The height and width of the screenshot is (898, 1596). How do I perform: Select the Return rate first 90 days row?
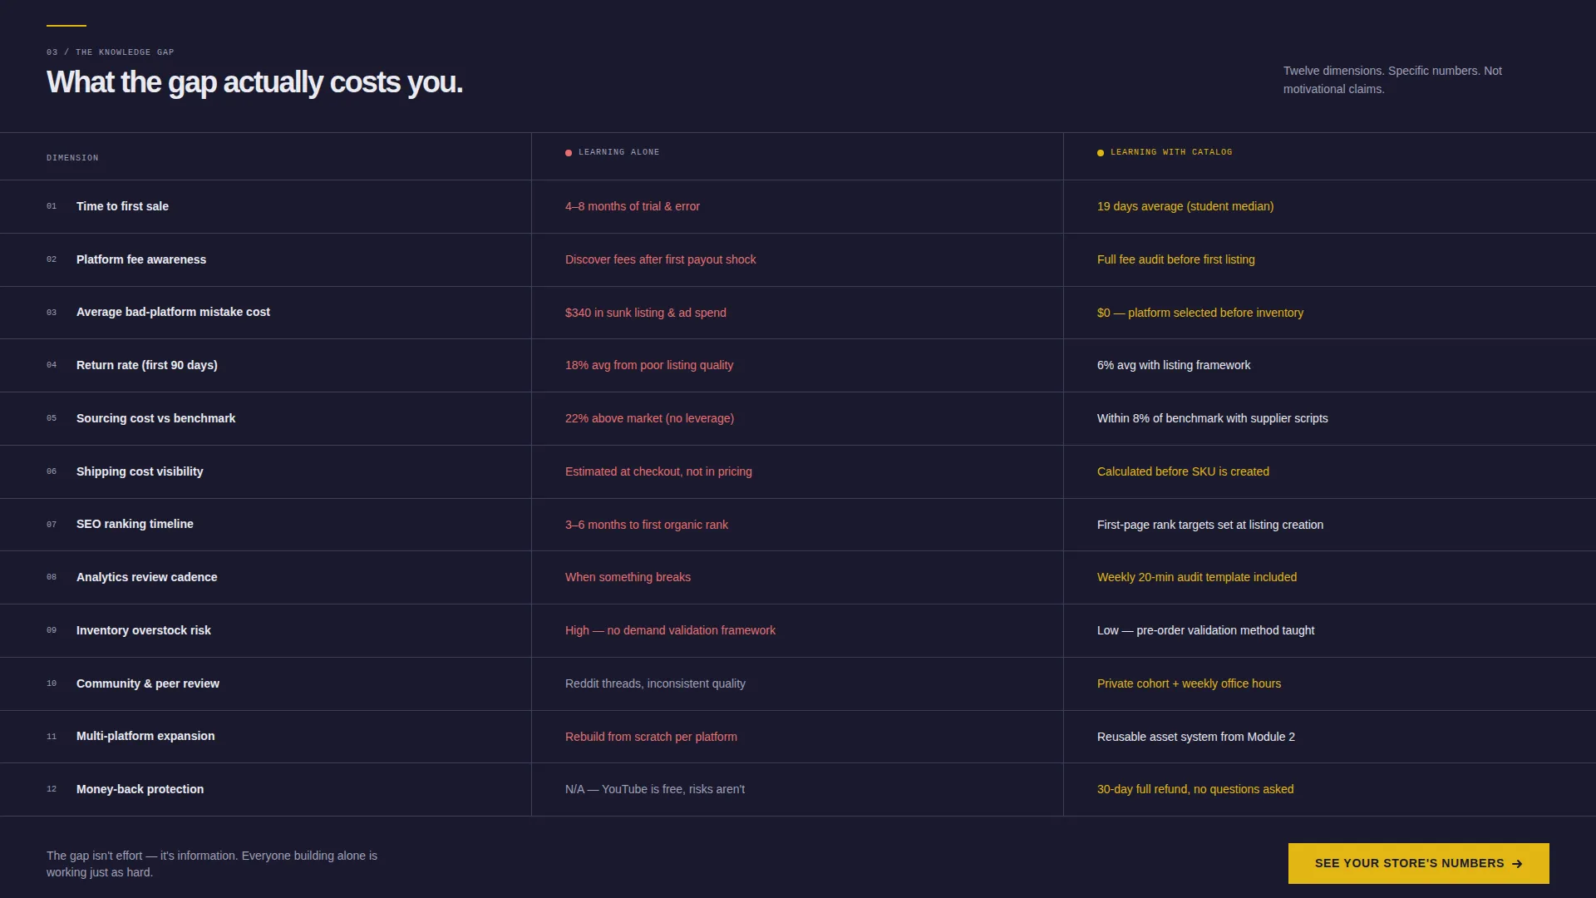pyautogui.click(x=798, y=365)
